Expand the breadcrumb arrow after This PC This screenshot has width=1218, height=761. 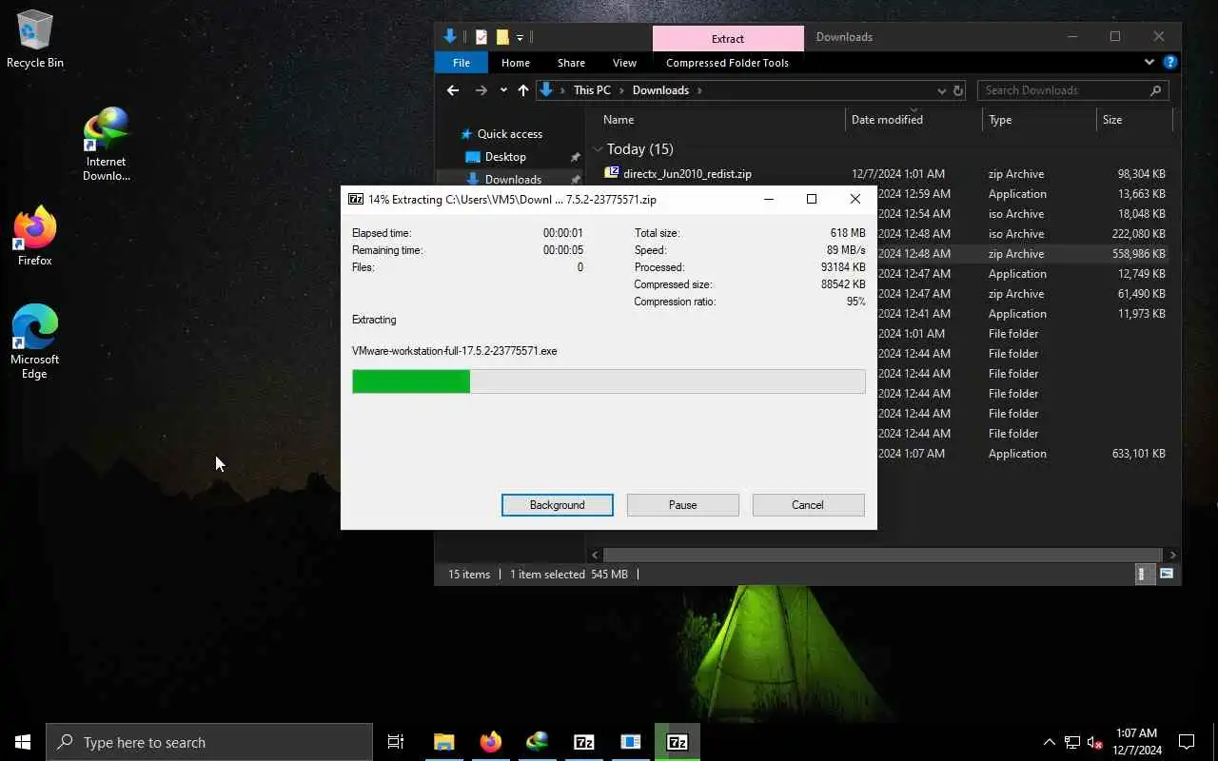[622, 90]
